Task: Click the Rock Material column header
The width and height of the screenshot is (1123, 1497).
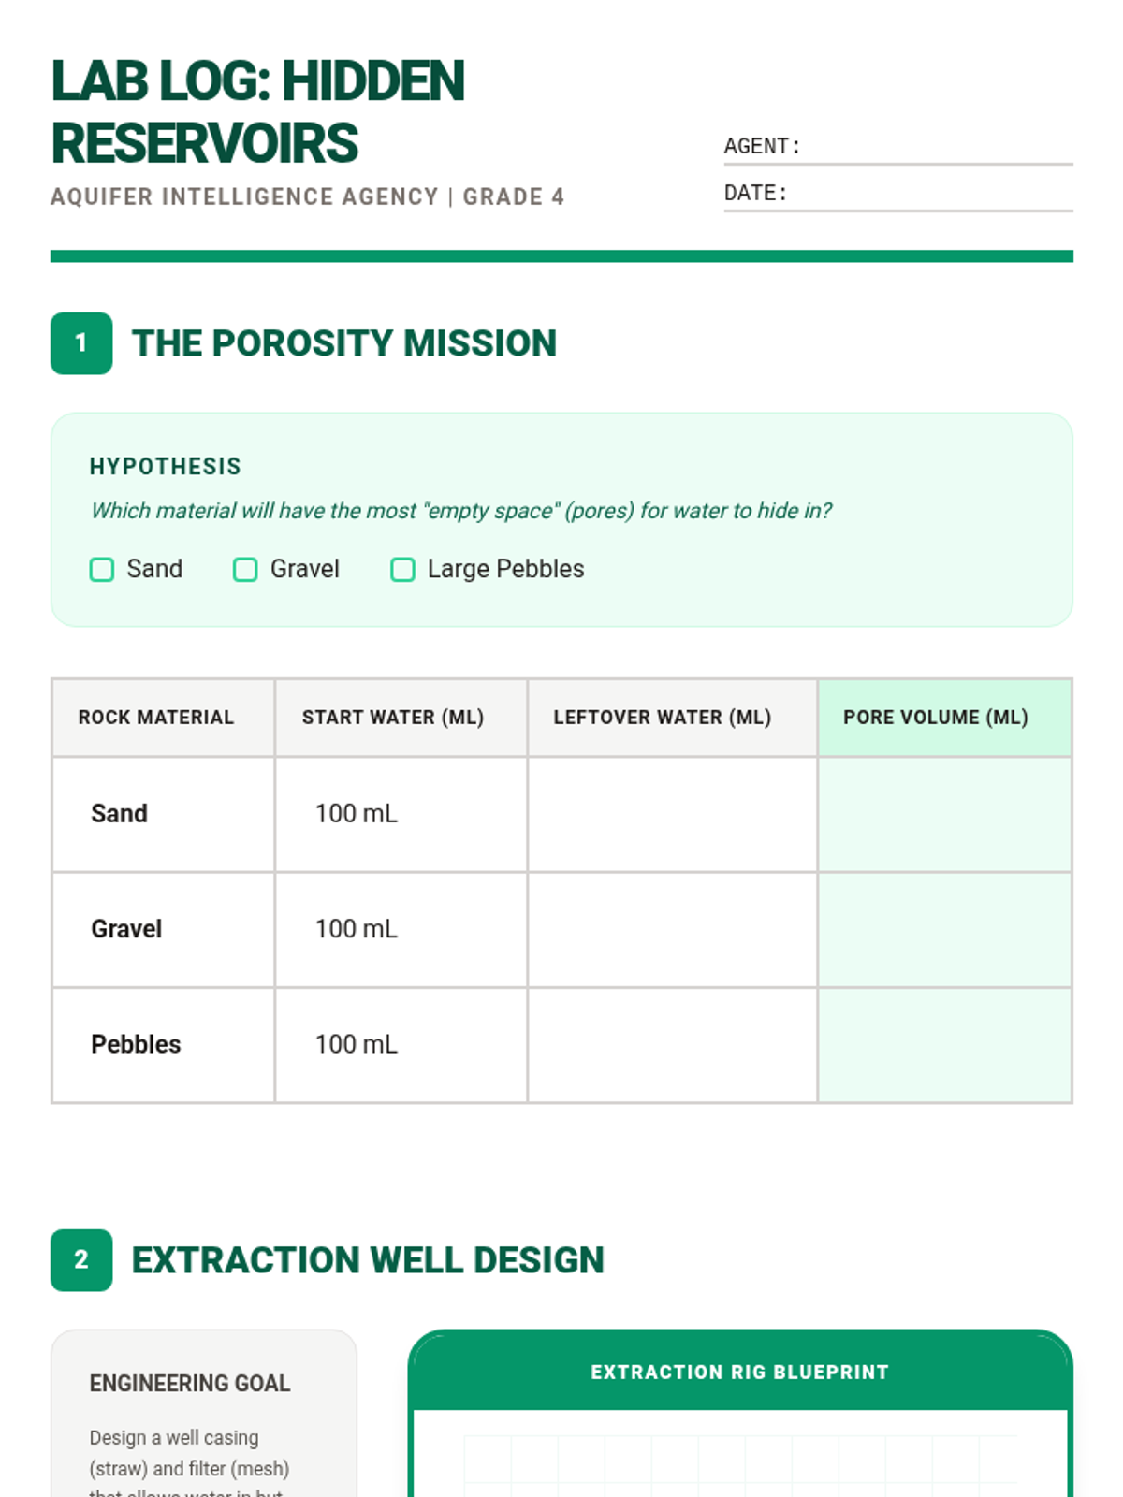Action: pos(156,718)
